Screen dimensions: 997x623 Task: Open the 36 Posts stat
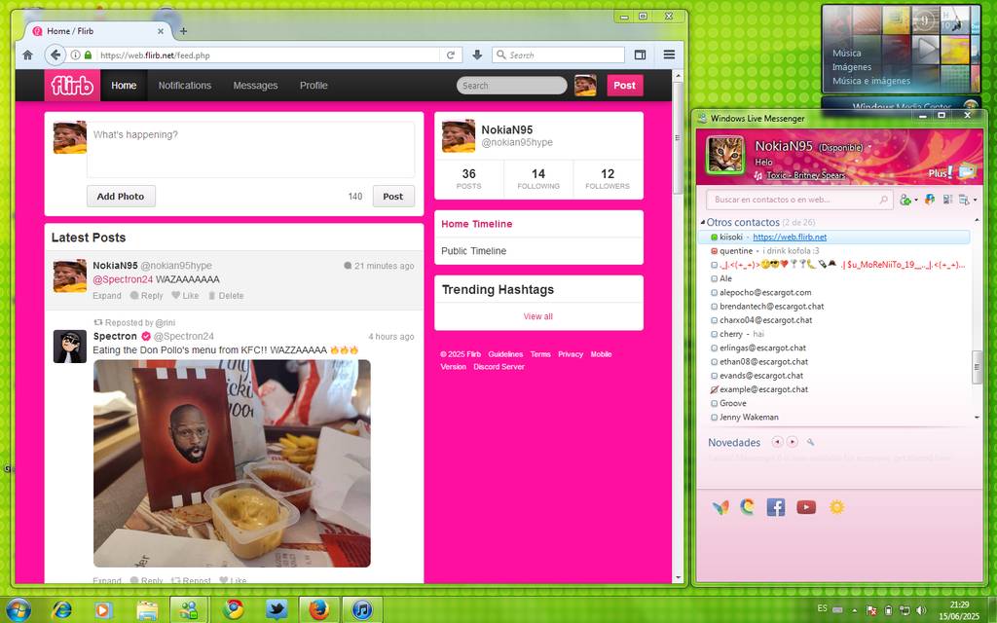[468, 179]
